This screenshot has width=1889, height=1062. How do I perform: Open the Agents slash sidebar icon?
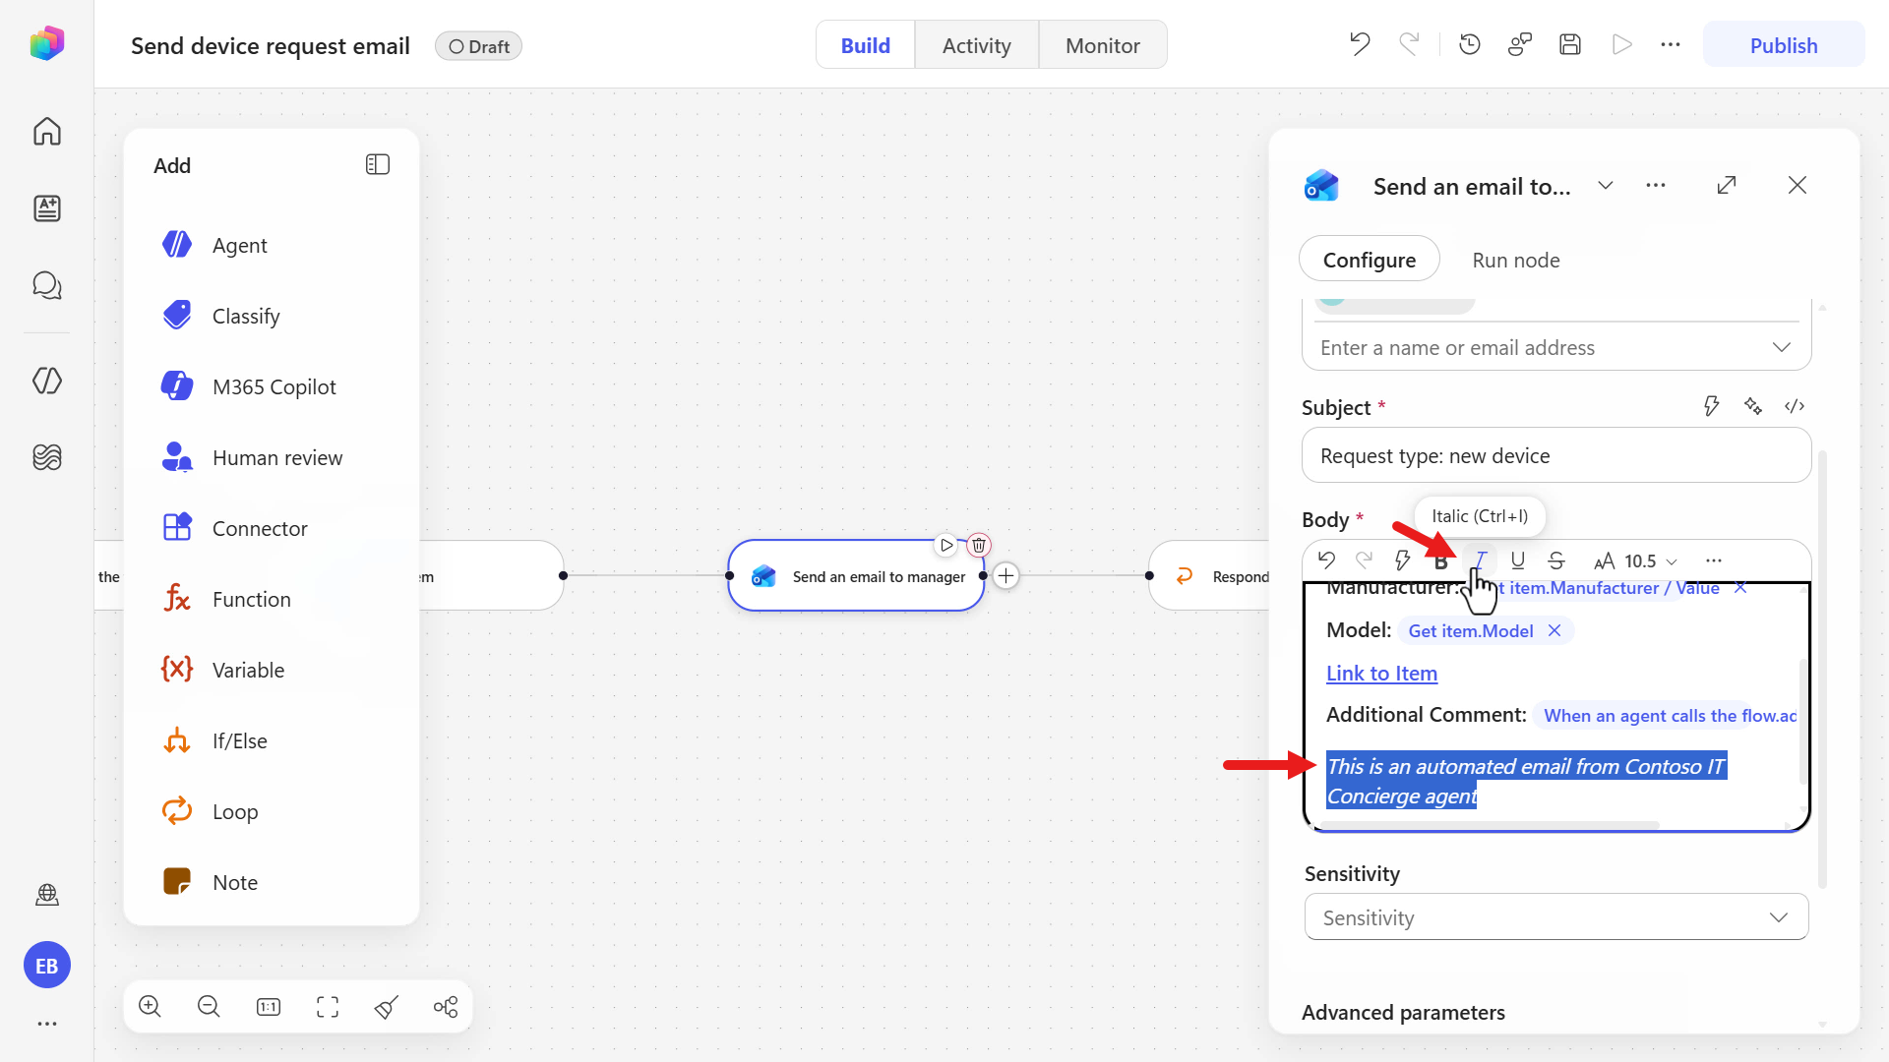(x=47, y=381)
